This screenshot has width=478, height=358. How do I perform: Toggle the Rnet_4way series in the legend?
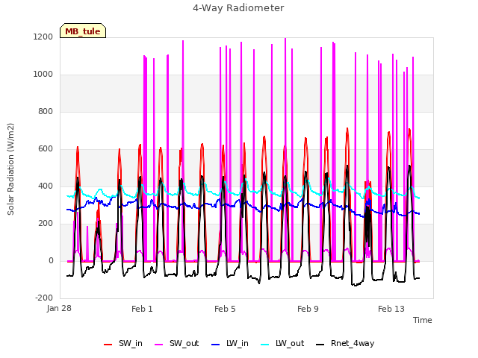click(x=345, y=343)
